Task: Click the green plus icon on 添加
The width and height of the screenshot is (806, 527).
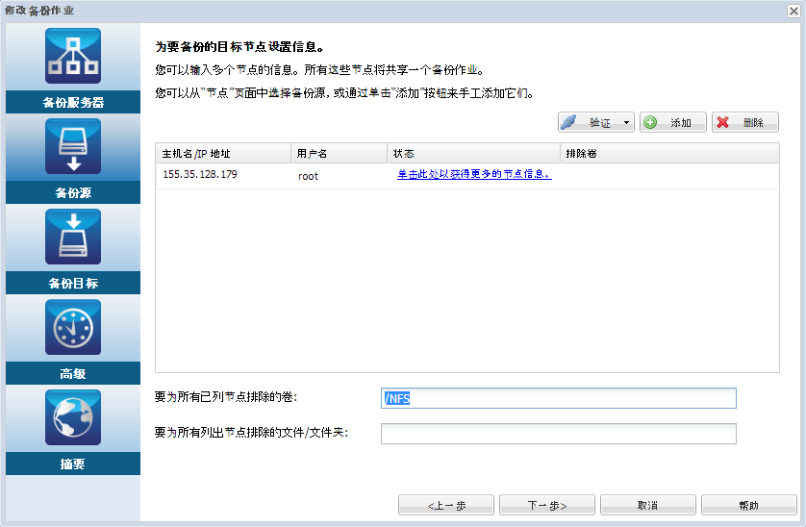Action: pyautogui.click(x=650, y=122)
